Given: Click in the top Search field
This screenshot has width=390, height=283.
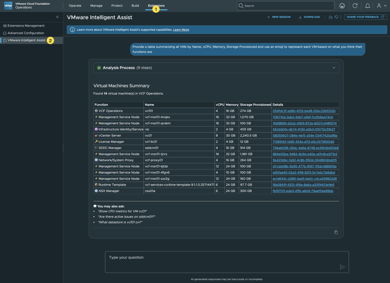Looking at the screenshot, I should 285,6.
